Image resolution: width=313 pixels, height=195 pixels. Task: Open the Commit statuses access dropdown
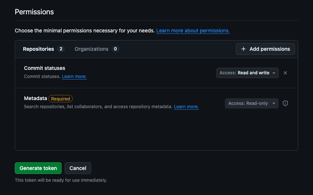(x=247, y=73)
